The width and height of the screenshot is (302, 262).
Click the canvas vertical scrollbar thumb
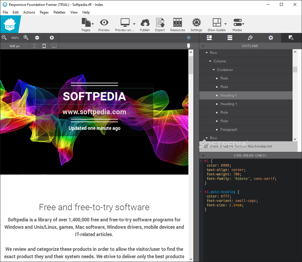191,65
